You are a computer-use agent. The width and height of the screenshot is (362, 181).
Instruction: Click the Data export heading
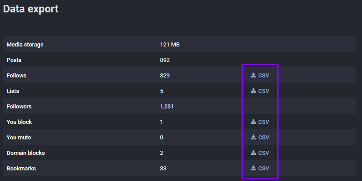click(31, 9)
